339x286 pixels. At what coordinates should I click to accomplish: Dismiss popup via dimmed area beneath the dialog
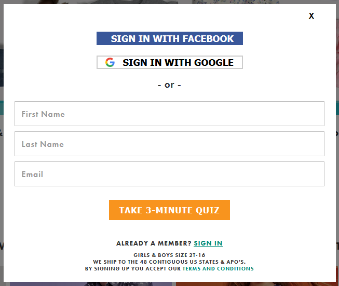pyautogui.click(x=169, y=284)
